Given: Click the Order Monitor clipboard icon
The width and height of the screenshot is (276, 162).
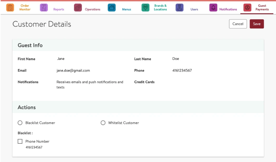Looking at the screenshot, I should (x=10, y=8).
